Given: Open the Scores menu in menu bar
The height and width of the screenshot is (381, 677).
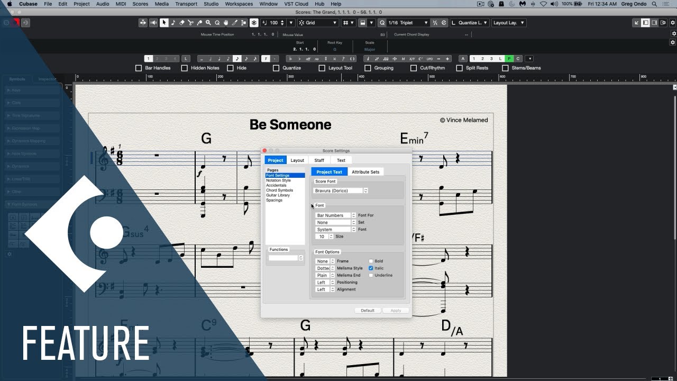Looking at the screenshot, I should tap(140, 4).
